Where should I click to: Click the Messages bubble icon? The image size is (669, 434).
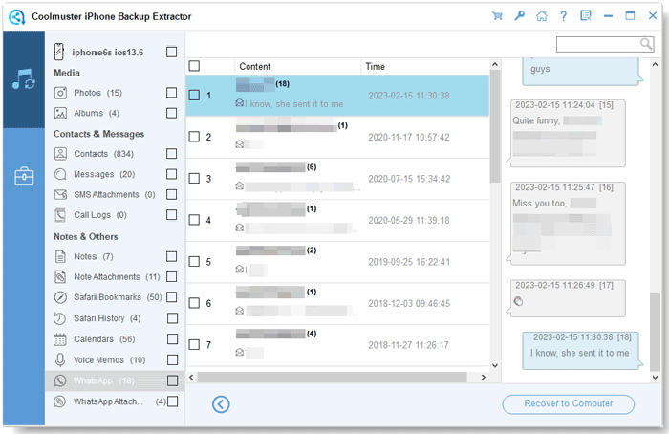60,174
